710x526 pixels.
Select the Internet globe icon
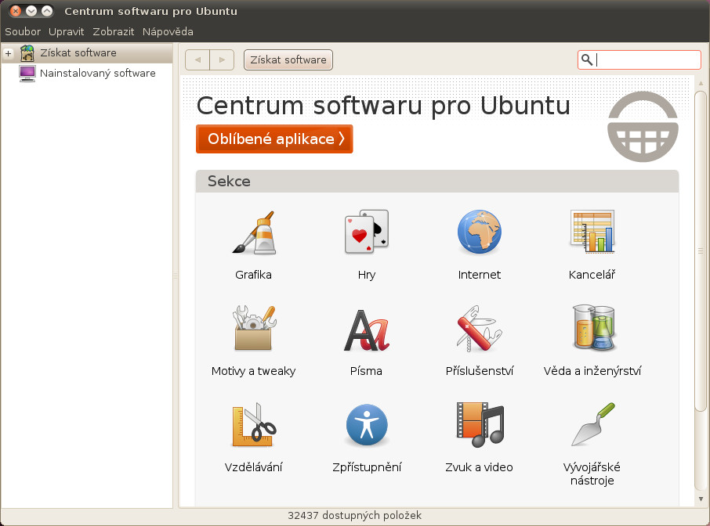pyautogui.click(x=479, y=232)
